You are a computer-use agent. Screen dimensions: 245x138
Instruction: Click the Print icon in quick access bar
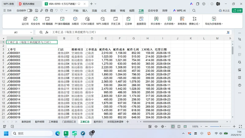[x=47, y=10]
